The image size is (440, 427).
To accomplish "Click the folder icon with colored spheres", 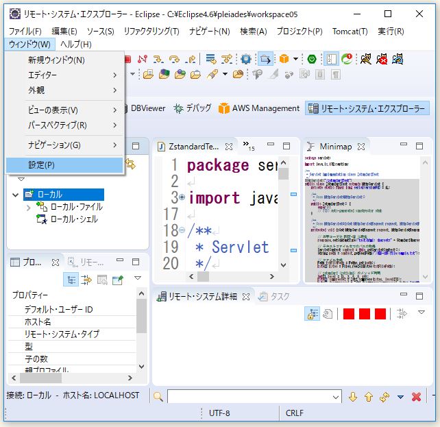I will click(180, 74).
